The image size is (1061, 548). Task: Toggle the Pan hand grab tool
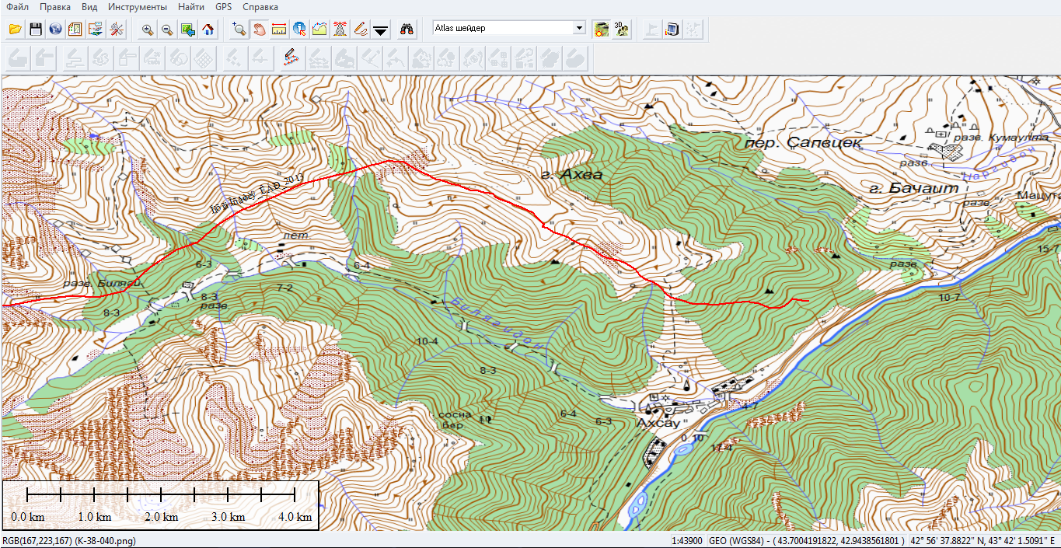pos(259,30)
